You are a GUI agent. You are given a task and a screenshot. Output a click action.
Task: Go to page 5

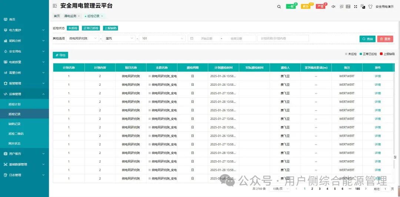coord(335,189)
